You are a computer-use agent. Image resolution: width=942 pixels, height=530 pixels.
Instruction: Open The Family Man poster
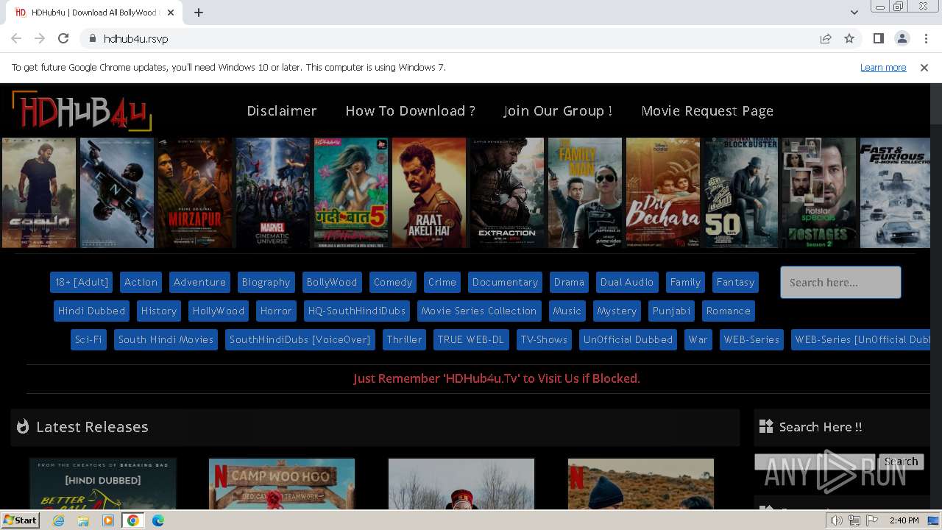pos(585,193)
